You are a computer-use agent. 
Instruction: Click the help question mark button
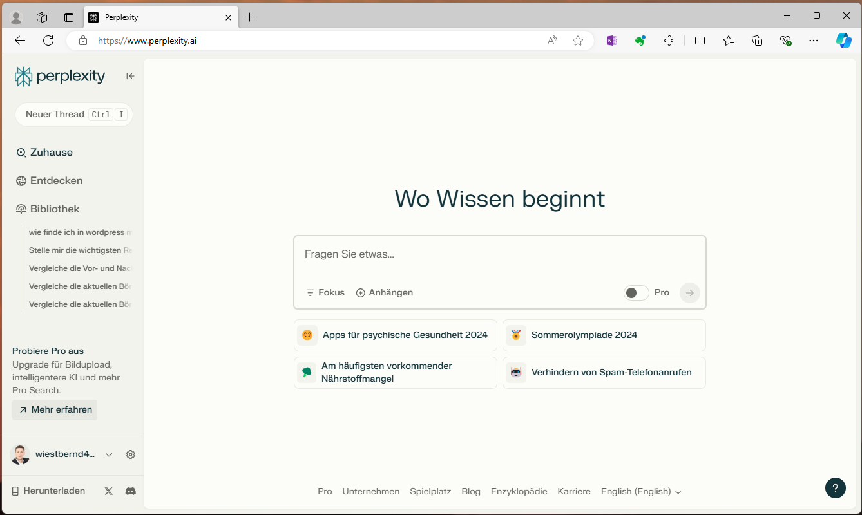836,488
